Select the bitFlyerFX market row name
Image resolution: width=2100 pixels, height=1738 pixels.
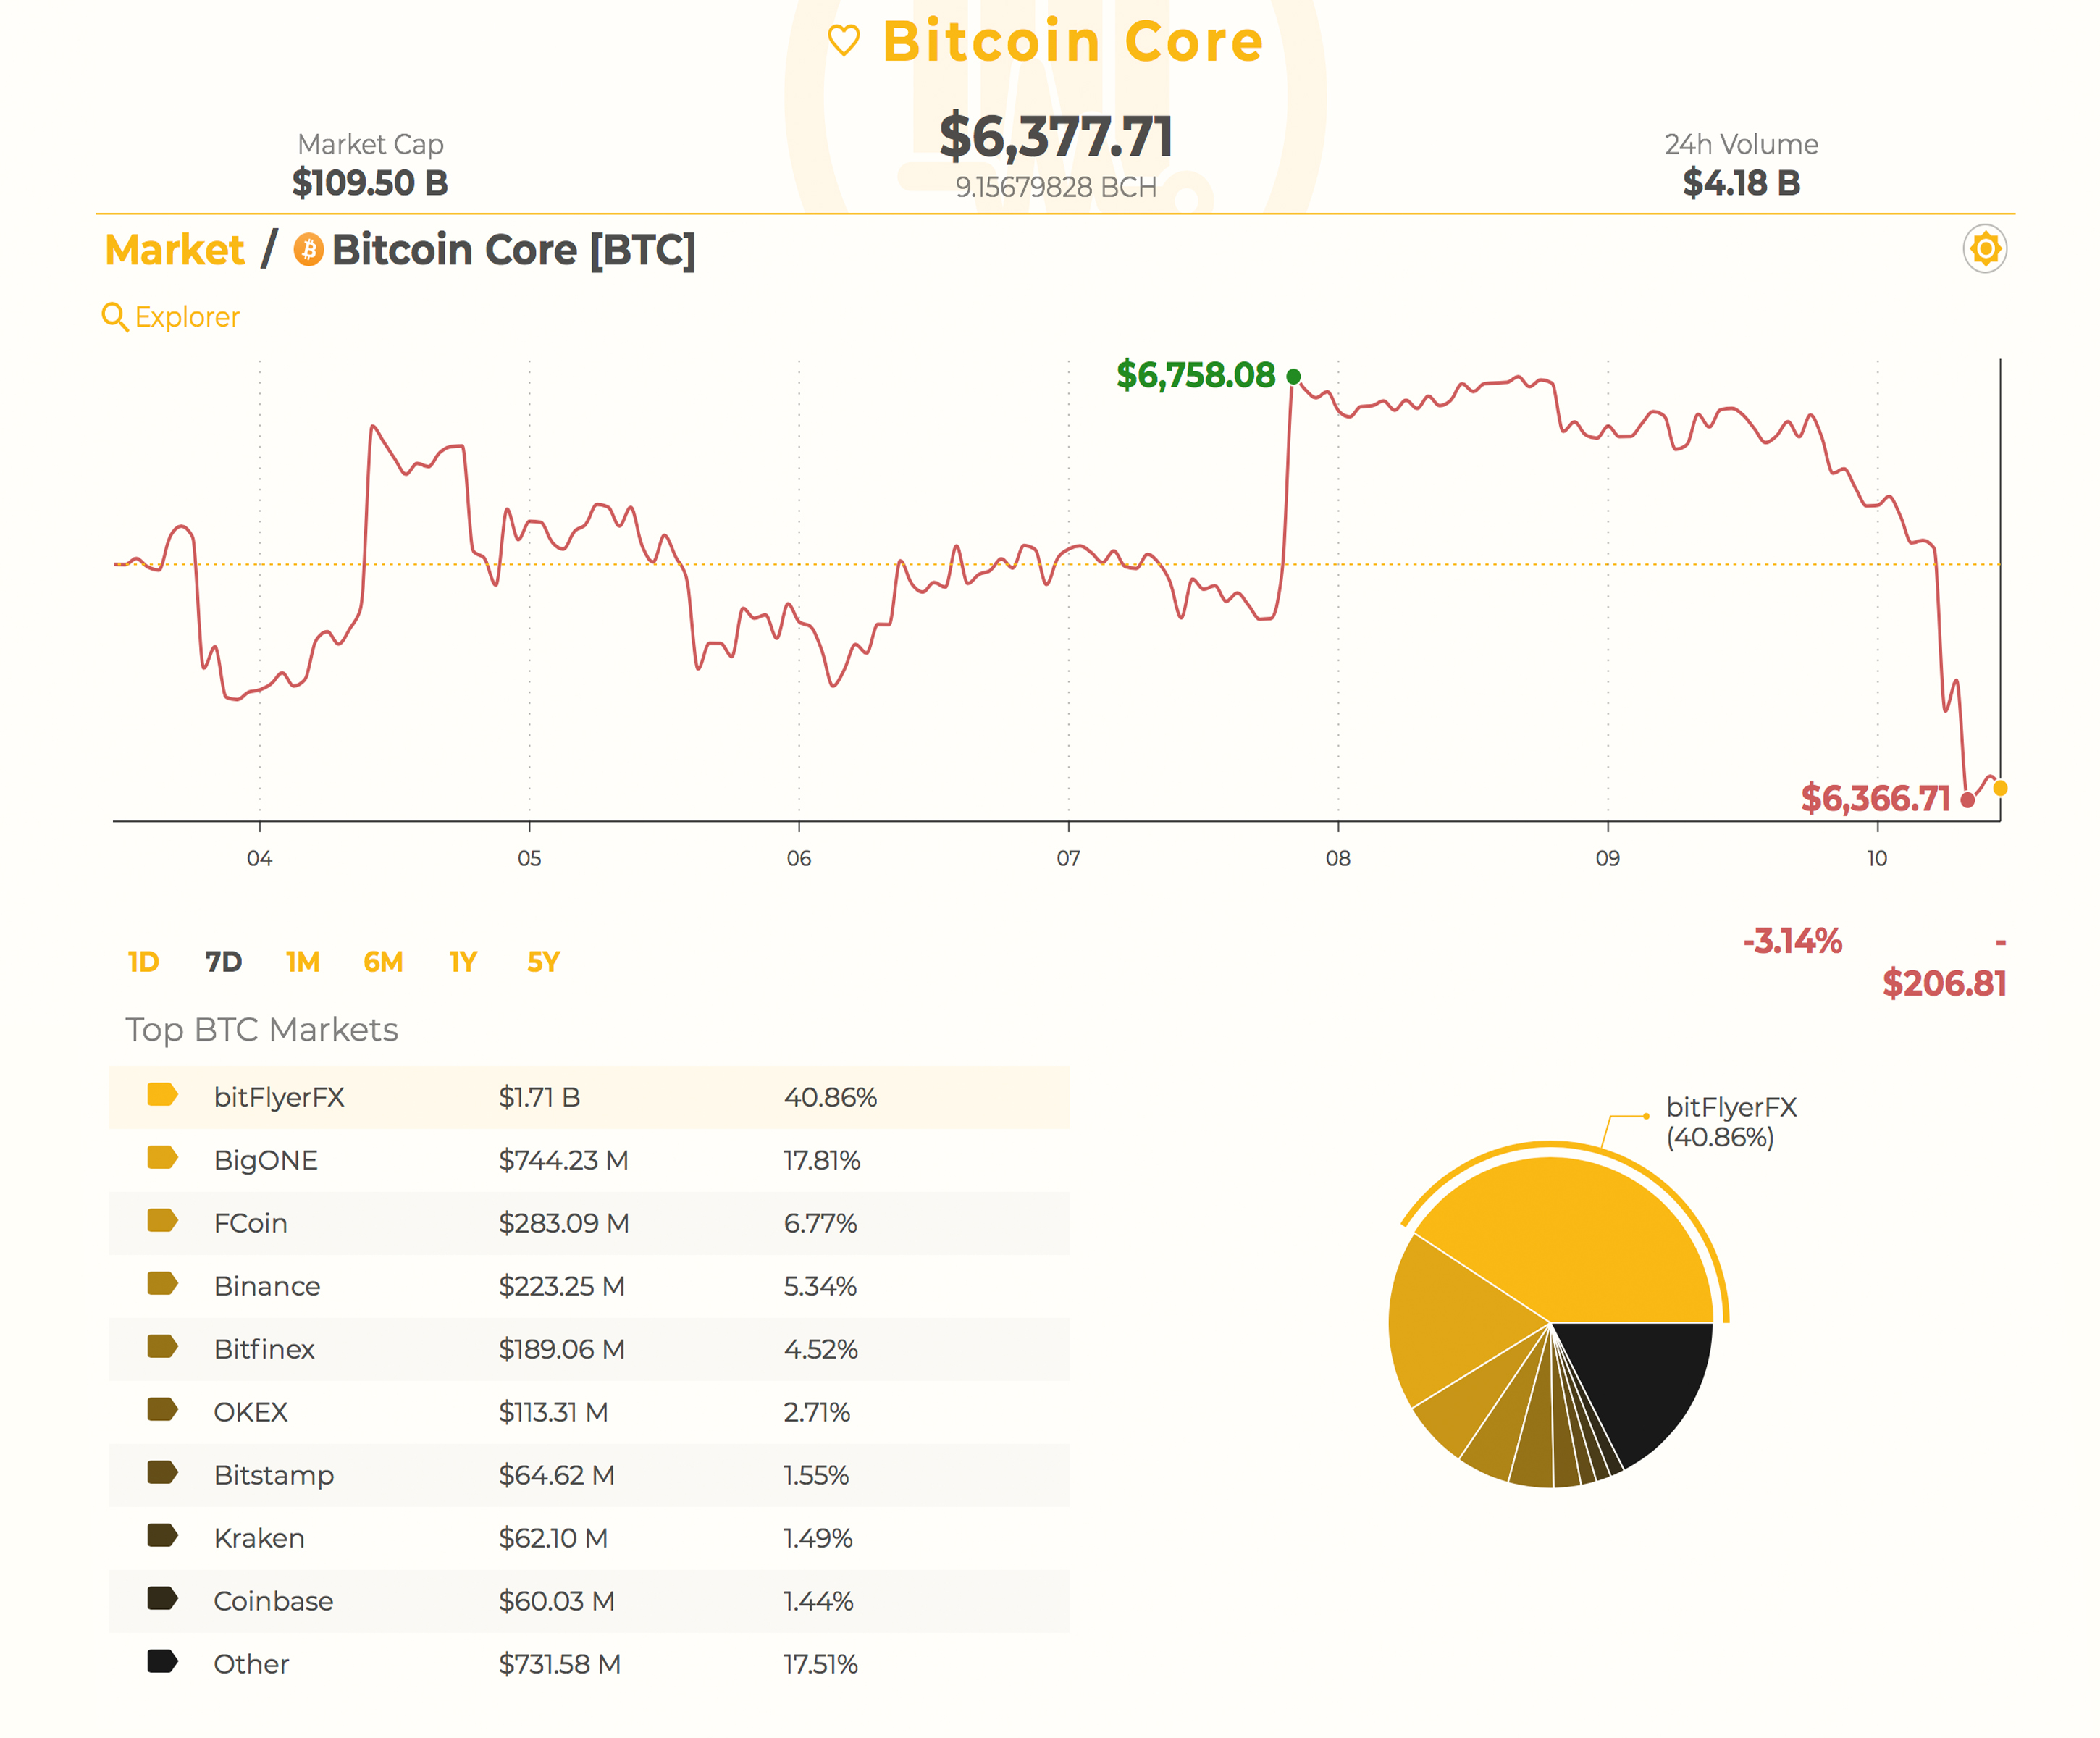[279, 1098]
